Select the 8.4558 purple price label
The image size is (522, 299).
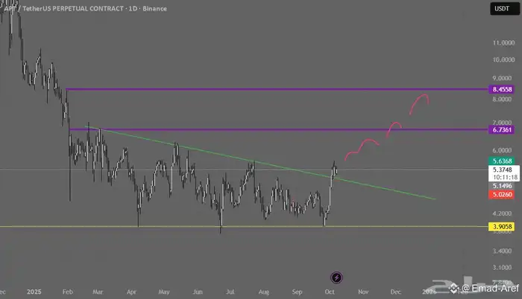pos(500,89)
